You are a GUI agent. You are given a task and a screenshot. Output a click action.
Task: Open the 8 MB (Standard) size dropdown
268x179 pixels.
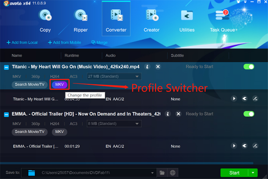(x=114, y=124)
